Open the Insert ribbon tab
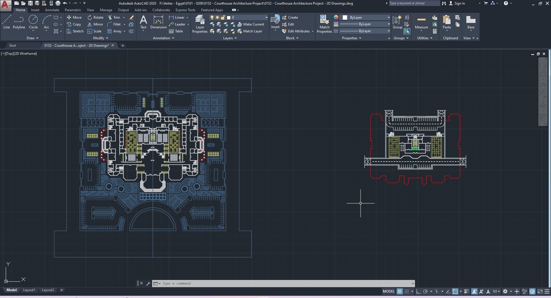The image size is (551, 298). pyautogui.click(x=35, y=10)
